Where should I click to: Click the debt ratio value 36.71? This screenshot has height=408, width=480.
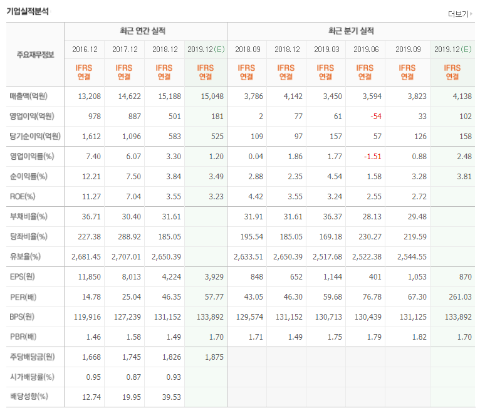[x=91, y=217]
